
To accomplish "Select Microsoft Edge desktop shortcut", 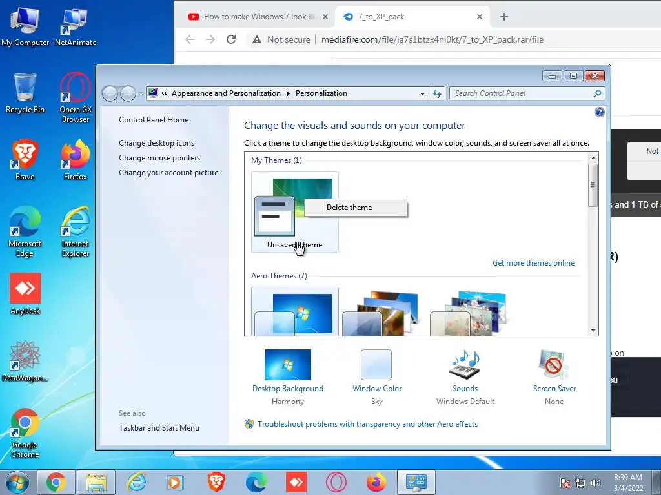I will pos(25,231).
